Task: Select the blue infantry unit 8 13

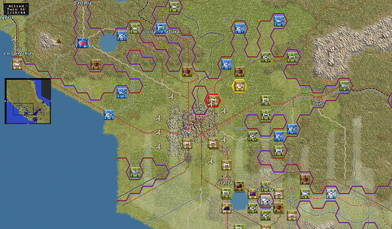Action: 292,129
